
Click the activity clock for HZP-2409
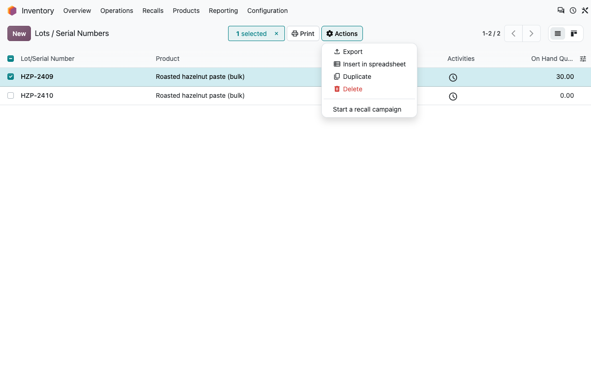point(453,77)
